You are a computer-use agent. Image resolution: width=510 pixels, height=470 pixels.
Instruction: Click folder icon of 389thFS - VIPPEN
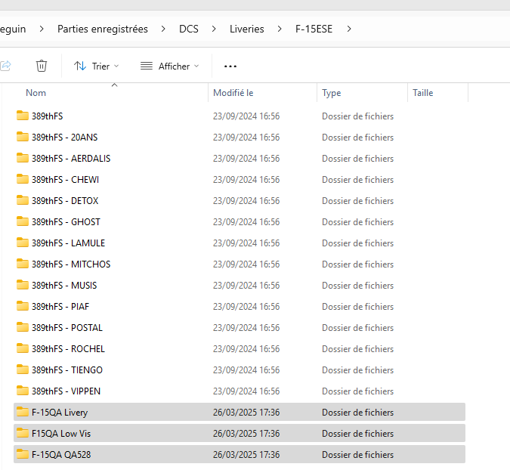(x=23, y=391)
